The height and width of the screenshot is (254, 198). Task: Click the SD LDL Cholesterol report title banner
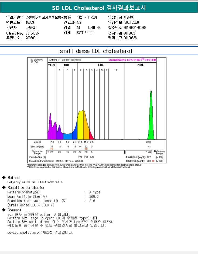coord(99,8)
